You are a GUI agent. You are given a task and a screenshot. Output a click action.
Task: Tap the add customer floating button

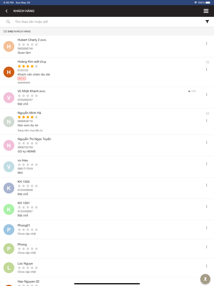pos(205,279)
